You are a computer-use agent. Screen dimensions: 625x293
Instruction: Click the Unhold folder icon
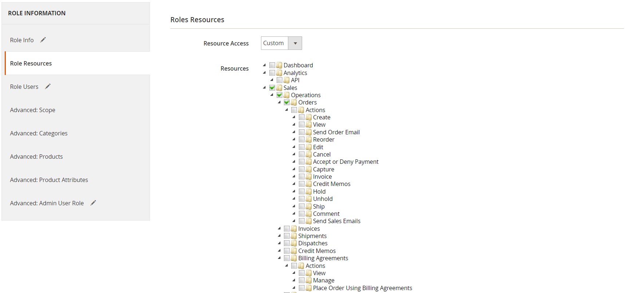[x=309, y=199]
